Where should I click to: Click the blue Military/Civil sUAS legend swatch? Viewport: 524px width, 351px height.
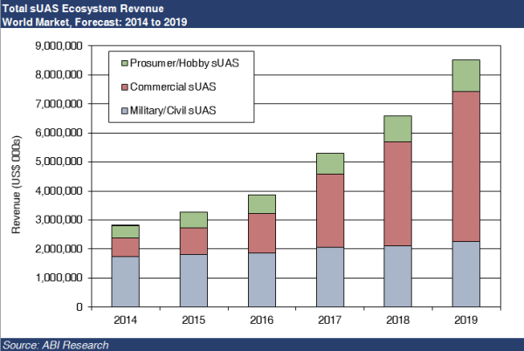[x=125, y=111]
